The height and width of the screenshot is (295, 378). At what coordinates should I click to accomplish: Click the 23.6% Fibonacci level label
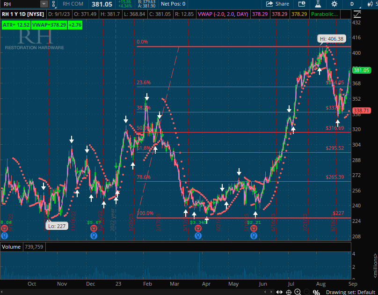click(144, 82)
